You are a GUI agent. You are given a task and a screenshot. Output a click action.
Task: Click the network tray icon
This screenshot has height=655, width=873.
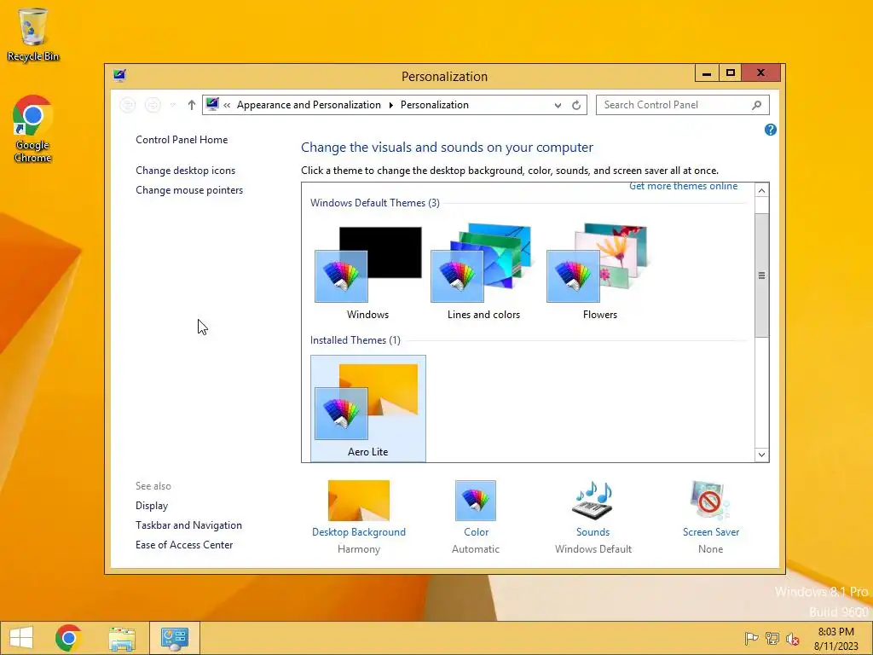point(772,638)
